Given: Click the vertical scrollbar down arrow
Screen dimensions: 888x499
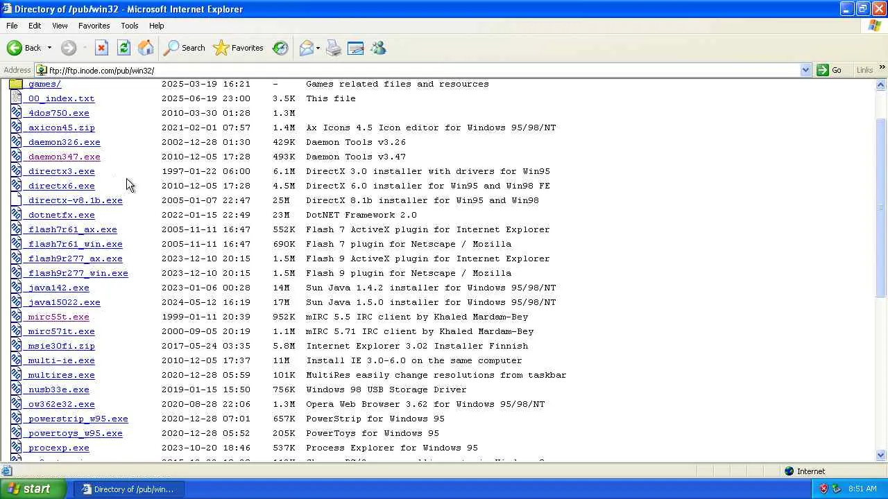Looking at the screenshot, I should tap(881, 455).
